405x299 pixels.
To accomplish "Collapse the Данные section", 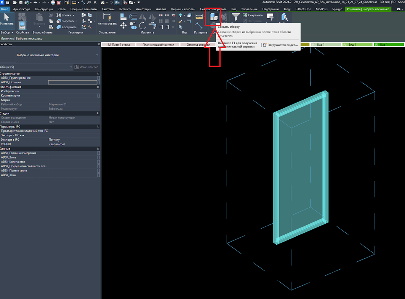I will click(x=98, y=149).
